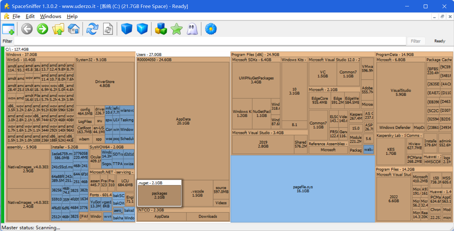Toggle unknown space ghost icon
The height and width of the screenshot is (231, 454).
(192, 29)
